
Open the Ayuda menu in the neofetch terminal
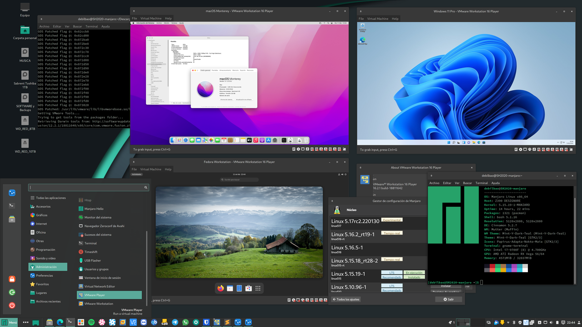(495, 183)
